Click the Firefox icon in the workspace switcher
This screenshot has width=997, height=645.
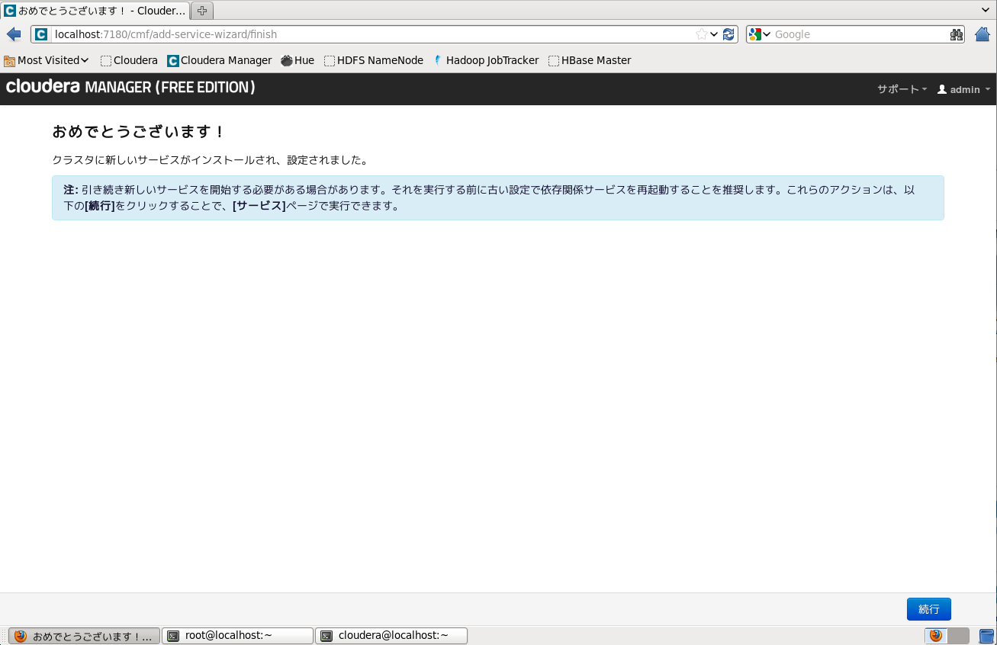[x=936, y=636]
